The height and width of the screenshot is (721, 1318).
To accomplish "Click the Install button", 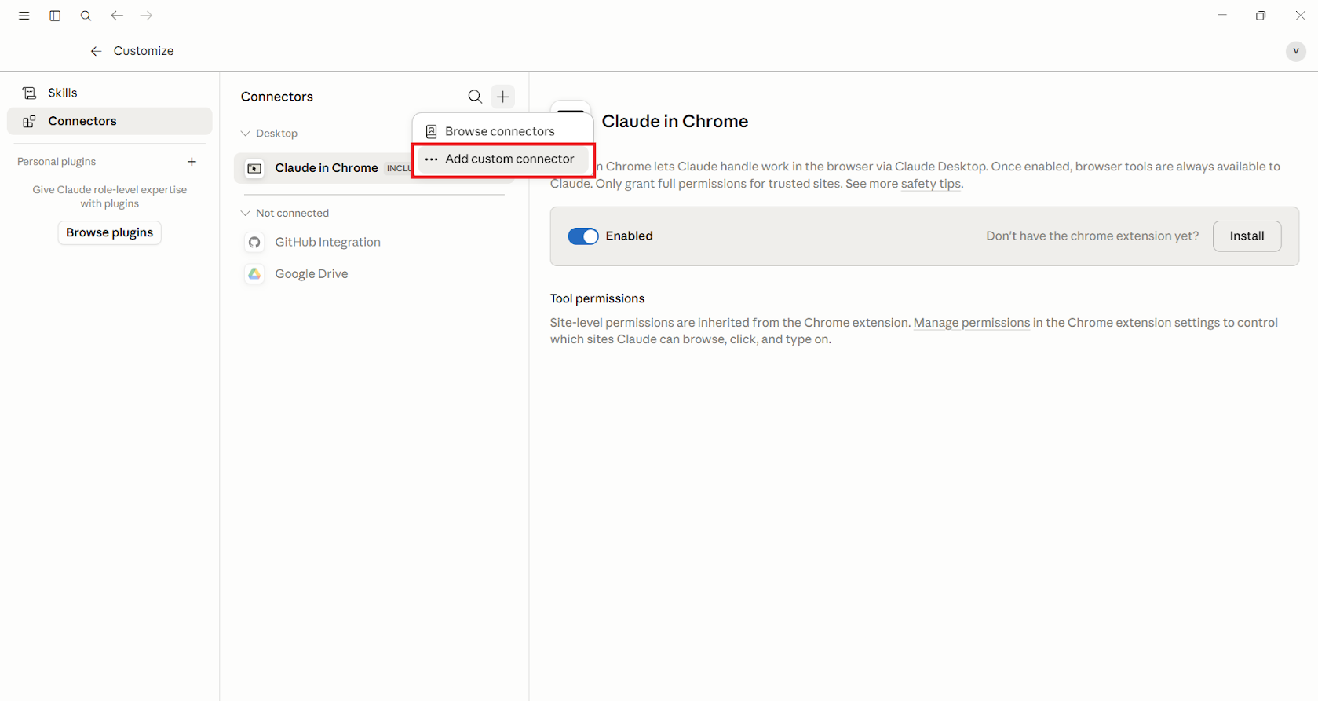I will (1247, 236).
